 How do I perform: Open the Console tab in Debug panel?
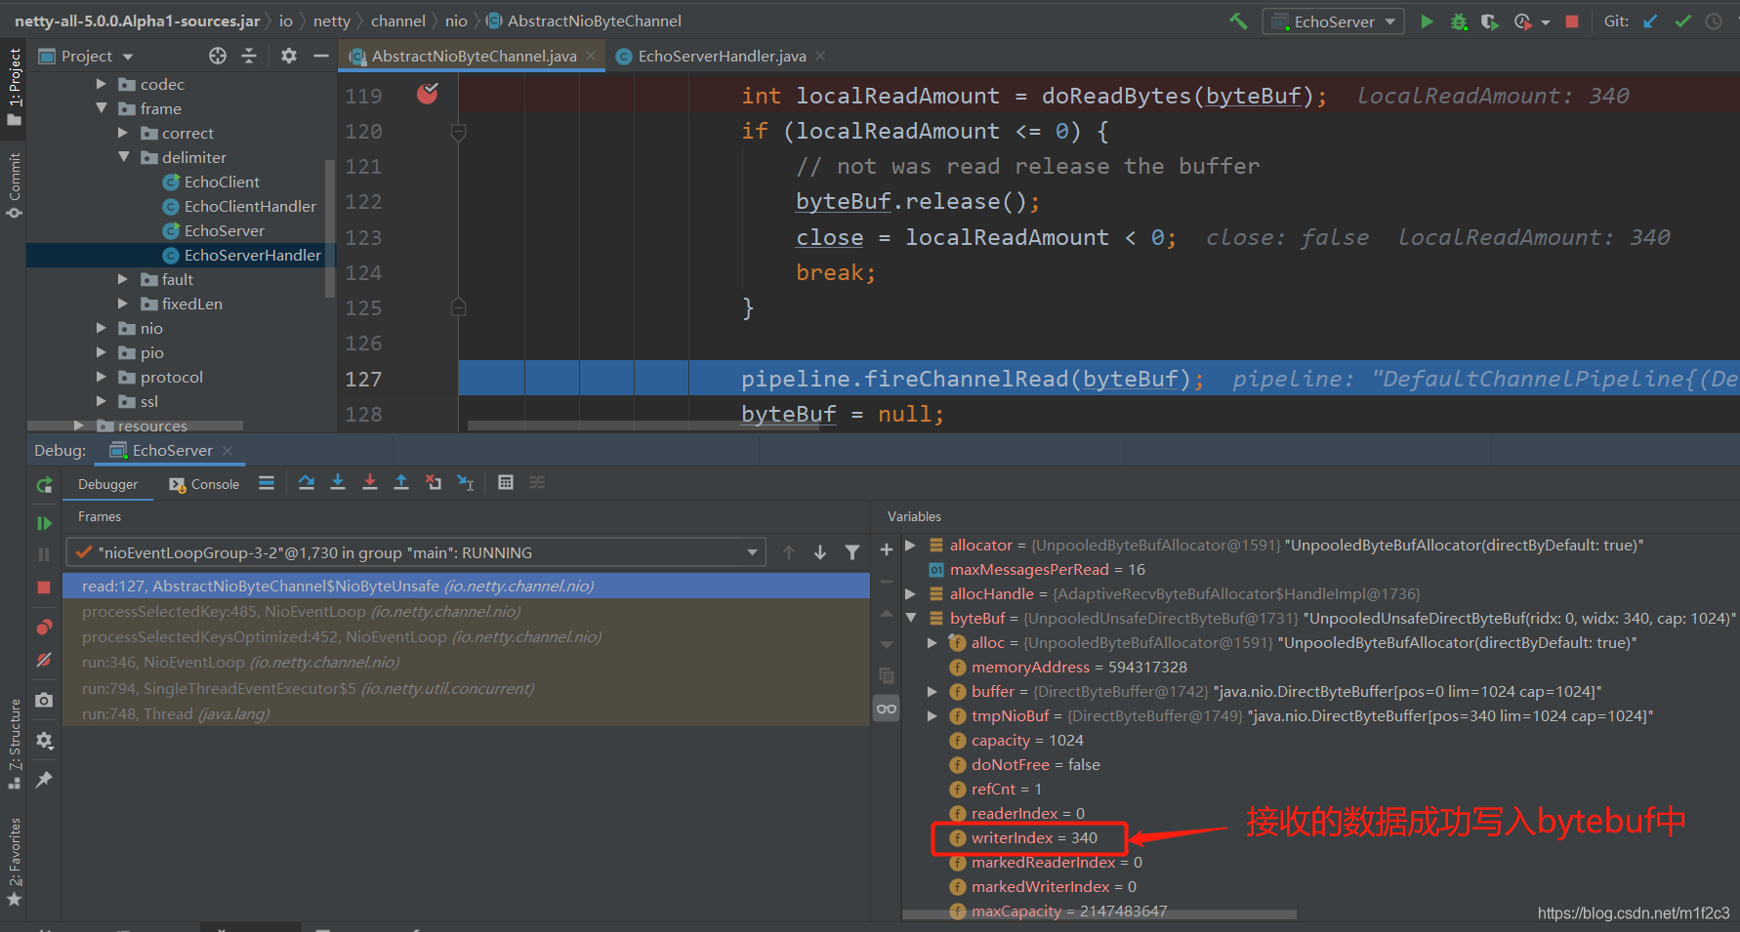(x=204, y=484)
